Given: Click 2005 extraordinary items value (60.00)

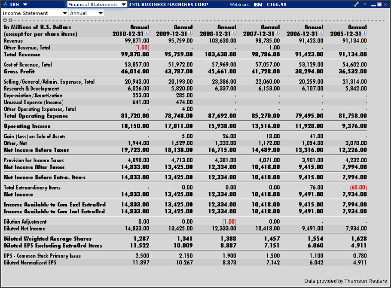Looking at the screenshot, I should (358, 187).
